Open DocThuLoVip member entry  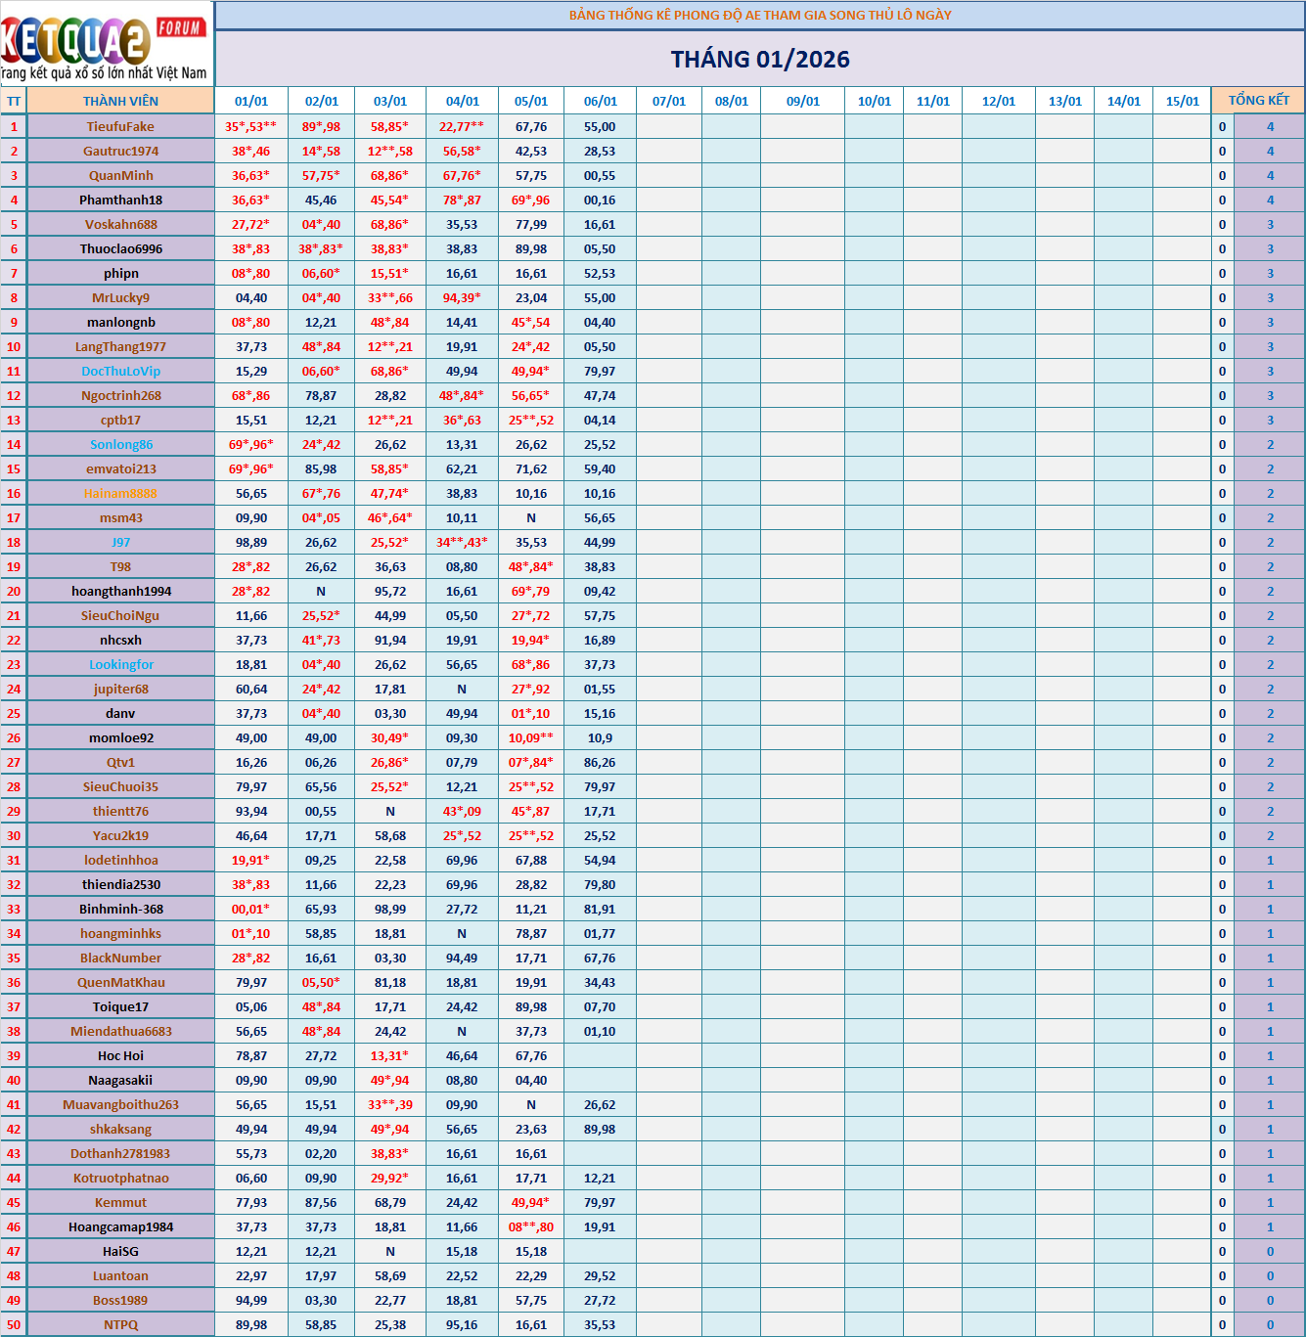tap(120, 371)
